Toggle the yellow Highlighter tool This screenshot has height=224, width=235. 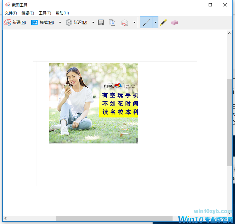(x=164, y=22)
